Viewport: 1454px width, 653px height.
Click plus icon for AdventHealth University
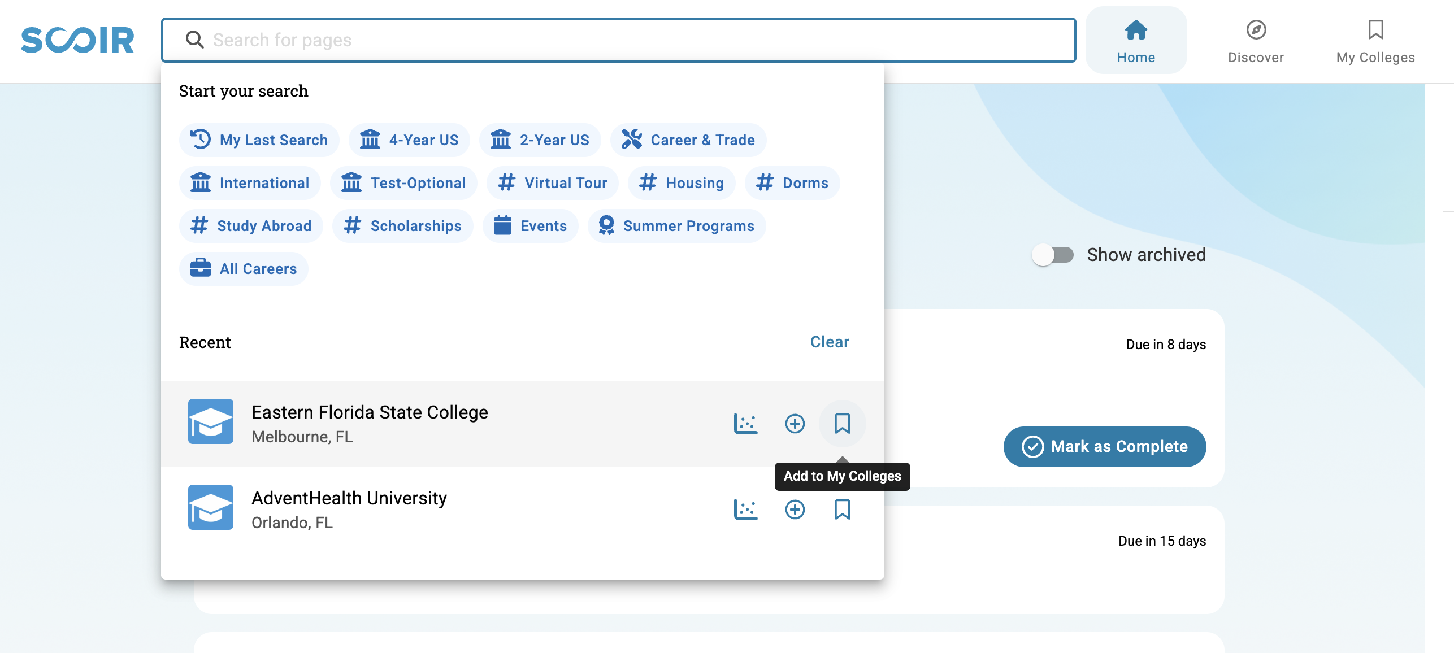(x=795, y=509)
